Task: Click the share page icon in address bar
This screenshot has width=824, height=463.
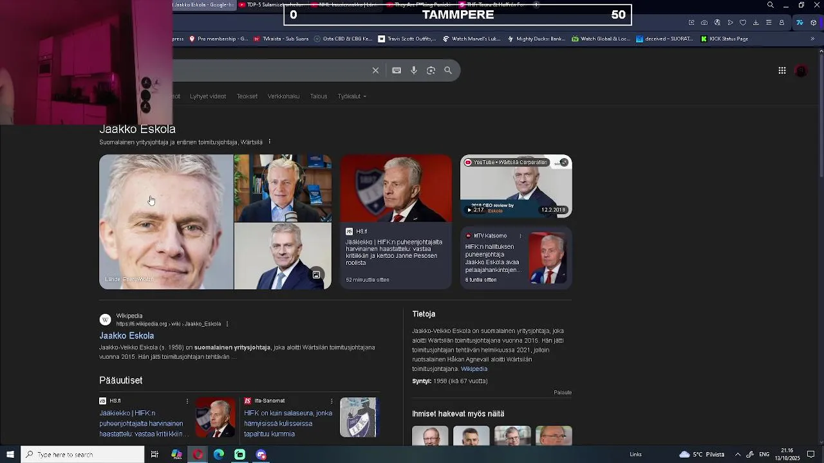Action: (x=691, y=23)
